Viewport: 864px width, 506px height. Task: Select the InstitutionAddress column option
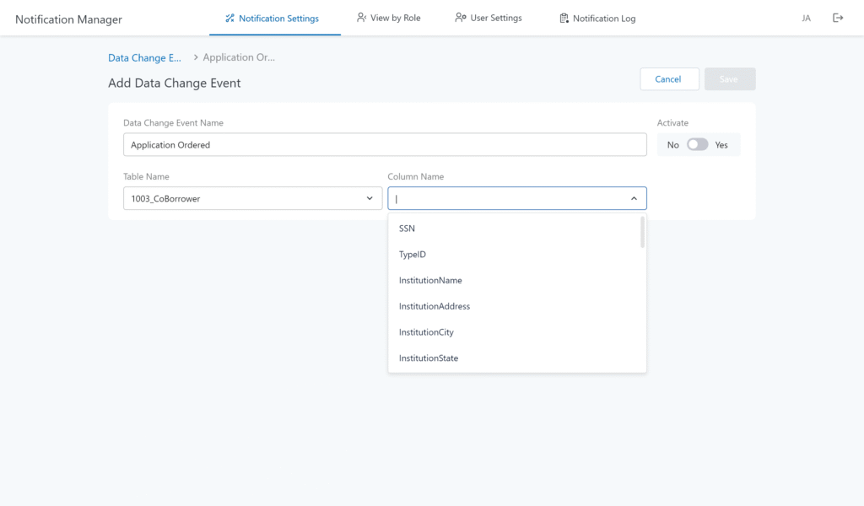tap(434, 307)
